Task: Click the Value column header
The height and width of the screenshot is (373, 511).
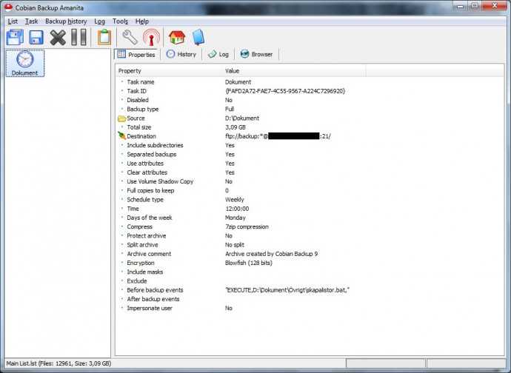Action: [x=294, y=71]
